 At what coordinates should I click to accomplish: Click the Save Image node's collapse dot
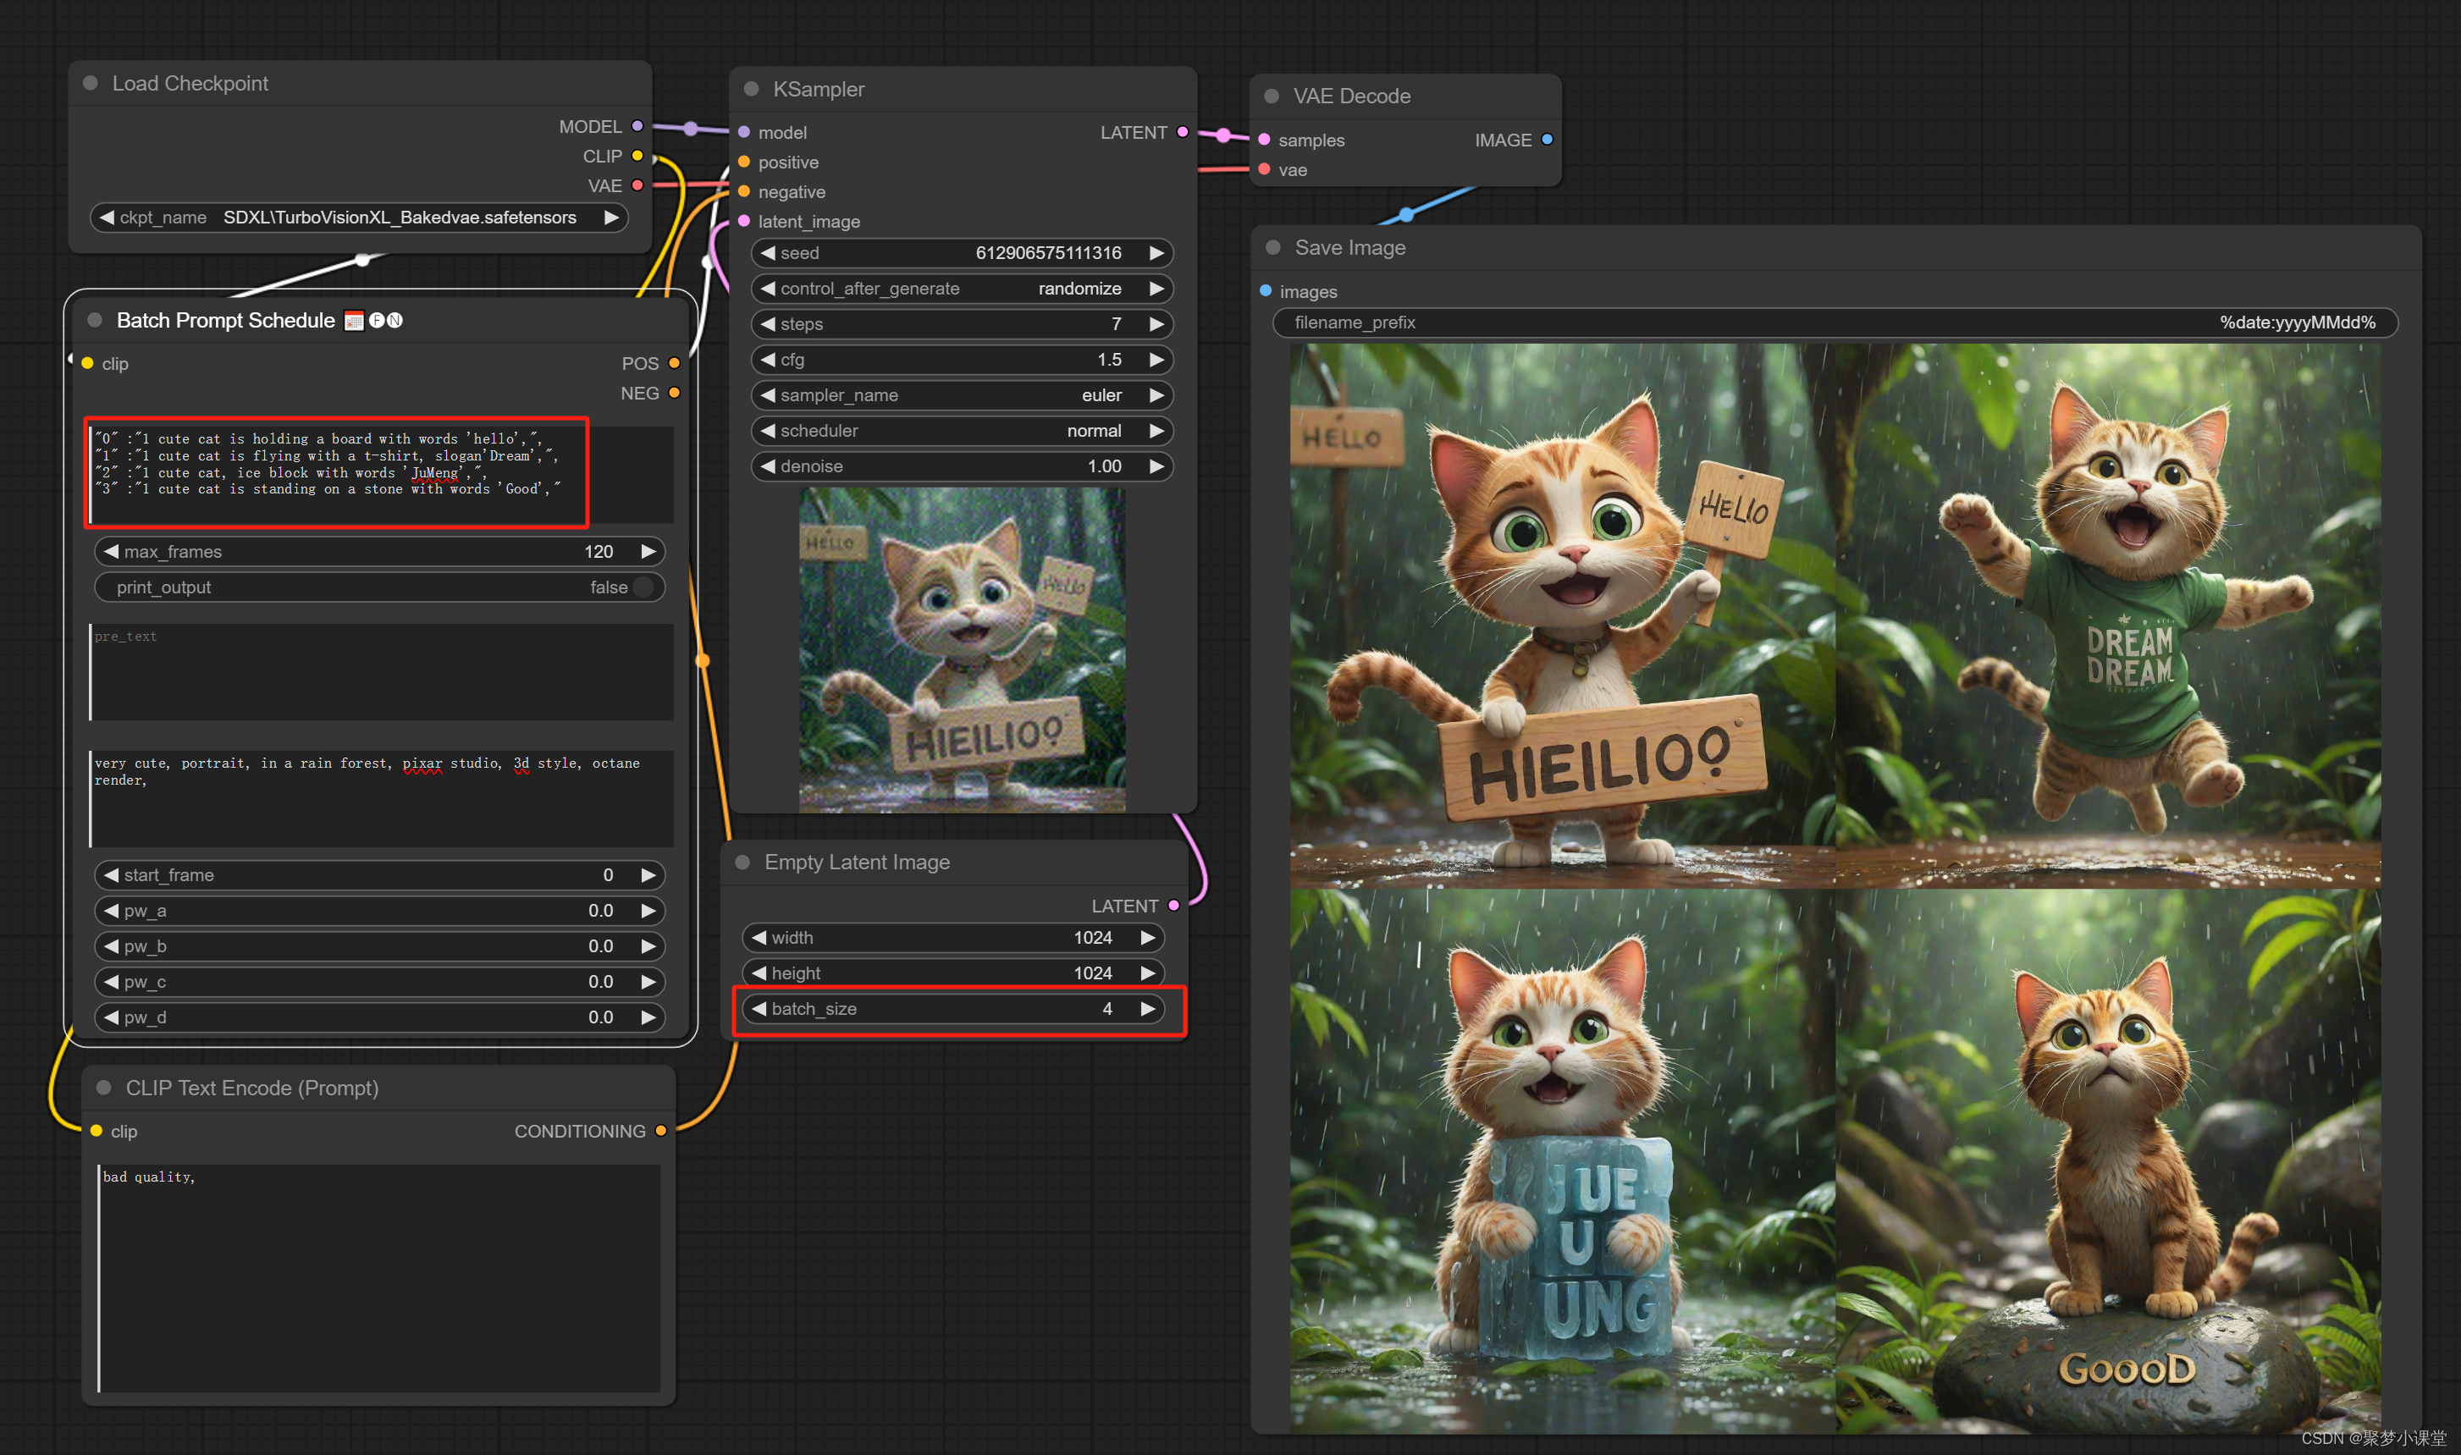point(1272,247)
